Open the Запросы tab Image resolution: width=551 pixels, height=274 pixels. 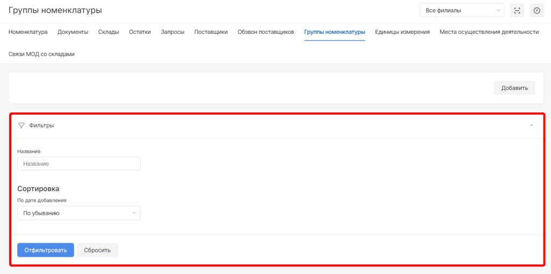(x=172, y=32)
